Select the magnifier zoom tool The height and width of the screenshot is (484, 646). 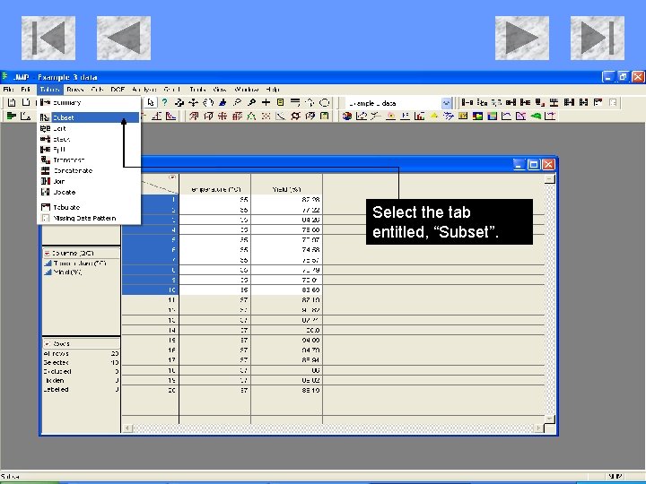pos(251,102)
